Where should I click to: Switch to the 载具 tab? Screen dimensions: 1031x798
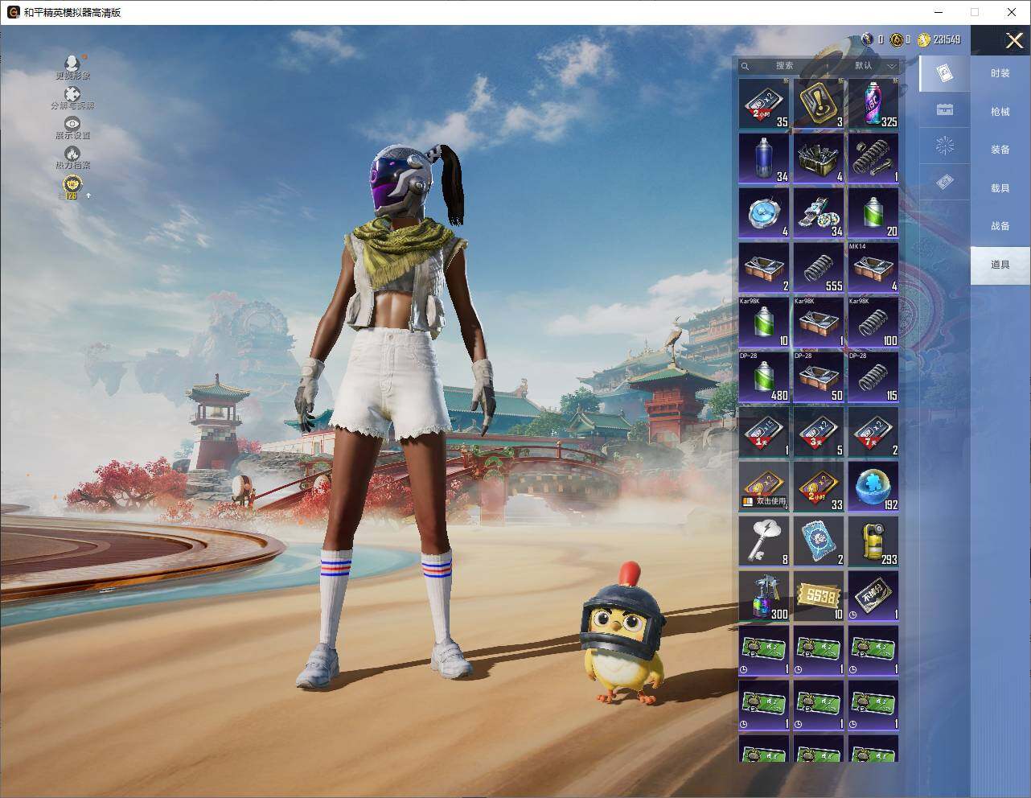1000,188
